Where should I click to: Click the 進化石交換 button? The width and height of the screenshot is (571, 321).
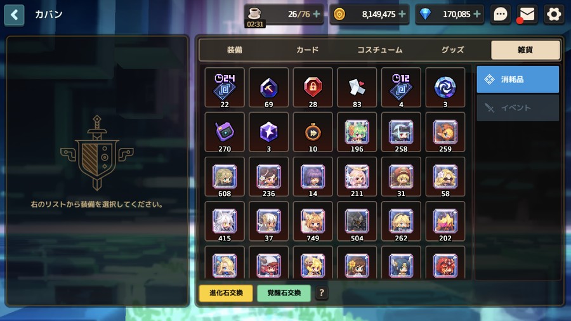(226, 293)
